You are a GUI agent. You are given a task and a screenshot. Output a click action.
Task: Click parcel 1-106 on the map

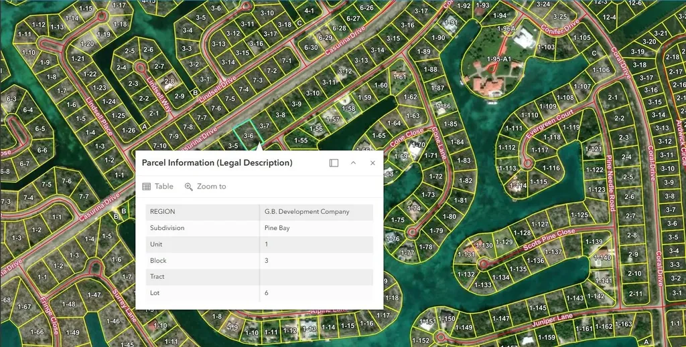pyautogui.click(x=601, y=70)
